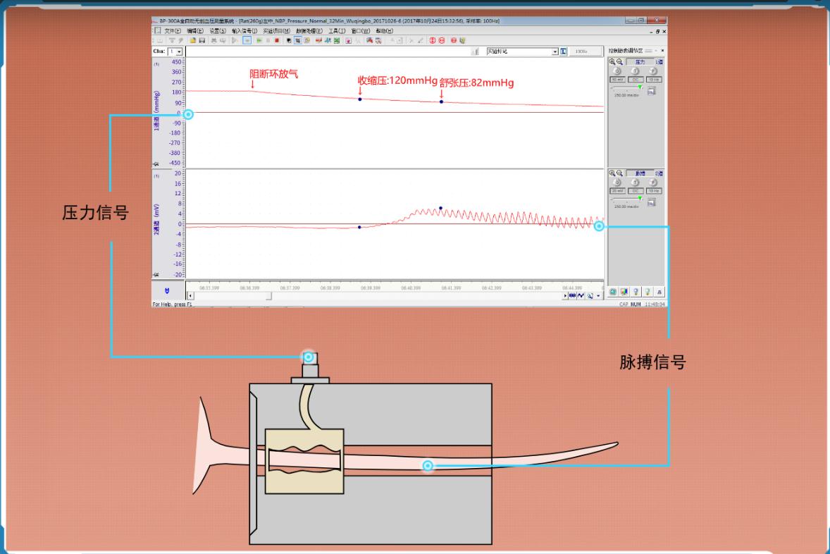Click the pressure hotspot on the device connector

pos(309,357)
